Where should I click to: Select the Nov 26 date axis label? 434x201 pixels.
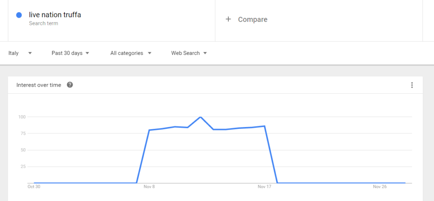[380, 187]
